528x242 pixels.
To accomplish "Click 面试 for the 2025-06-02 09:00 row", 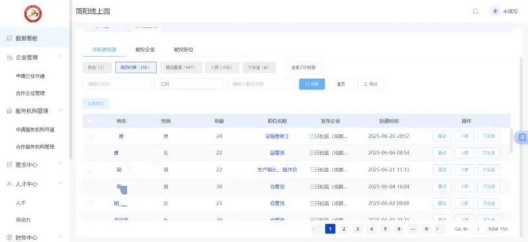I will pyautogui.click(x=442, y=203).
